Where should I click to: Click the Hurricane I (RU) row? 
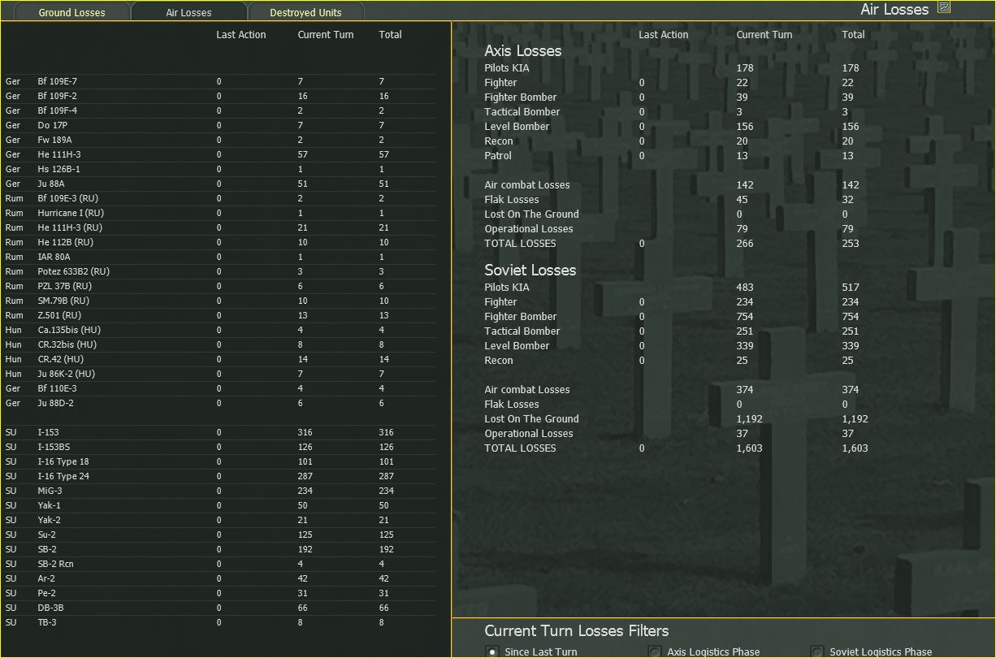[x=219, y=213]
